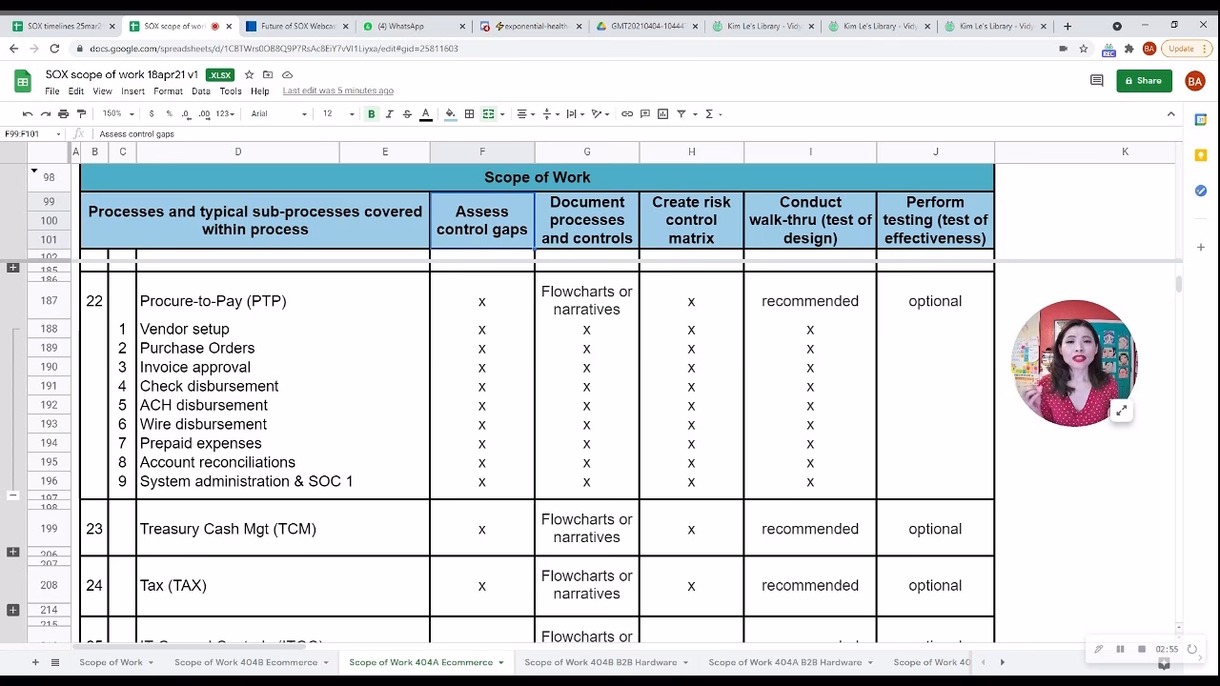The height and width of the screenshot is (686, 1220).
Task: Click the Insert chart icon
Action: (x=663, y=114)
